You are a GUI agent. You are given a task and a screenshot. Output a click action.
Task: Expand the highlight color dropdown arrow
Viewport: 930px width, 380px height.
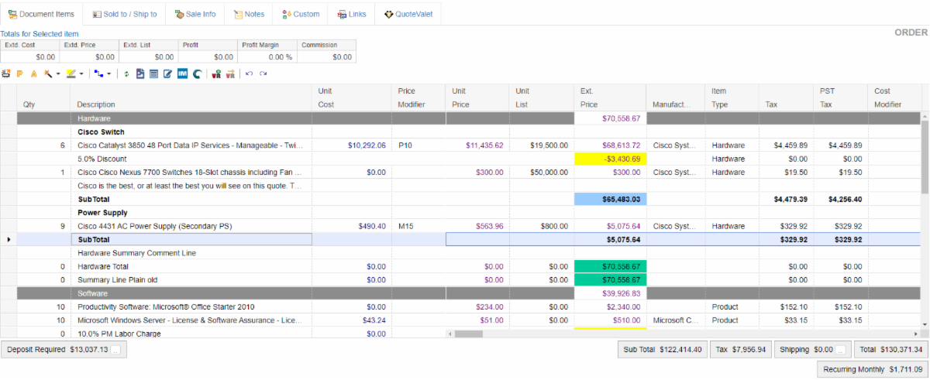point(82,74)
